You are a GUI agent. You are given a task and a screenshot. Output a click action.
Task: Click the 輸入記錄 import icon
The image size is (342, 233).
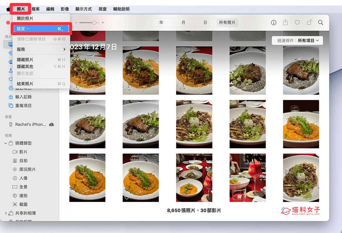(x=11, y=97)
